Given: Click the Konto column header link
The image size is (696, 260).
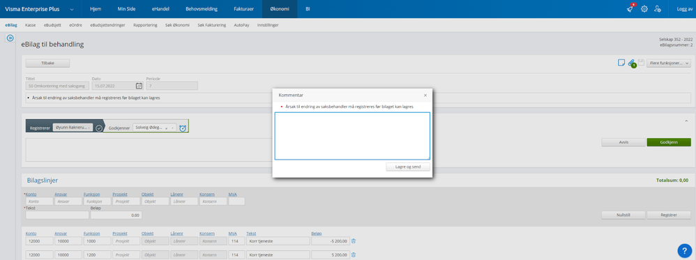Looking at the screenshot, I should (31, 234).
